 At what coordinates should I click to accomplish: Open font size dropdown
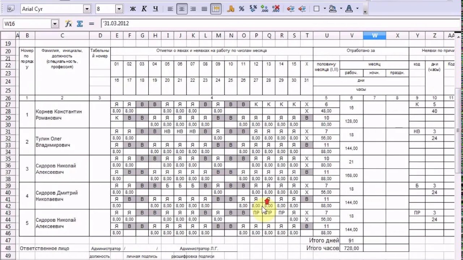coord(119,9)
